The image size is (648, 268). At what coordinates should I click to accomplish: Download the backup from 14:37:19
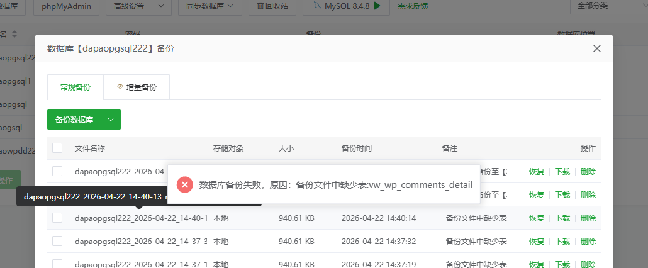[x=562, y=264]
